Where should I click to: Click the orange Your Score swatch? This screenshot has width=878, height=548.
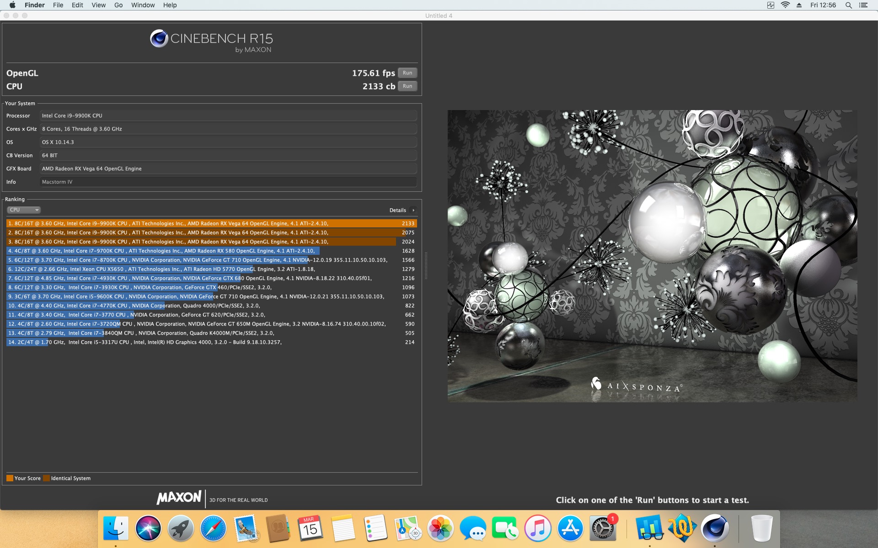click(10, 478)
